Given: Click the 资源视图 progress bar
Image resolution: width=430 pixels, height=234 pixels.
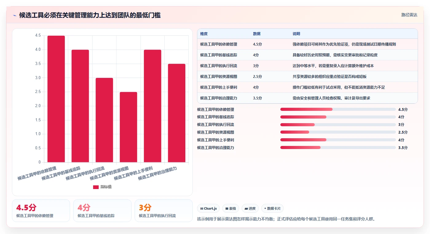Looking at the screenshot, I should point(338,132).
